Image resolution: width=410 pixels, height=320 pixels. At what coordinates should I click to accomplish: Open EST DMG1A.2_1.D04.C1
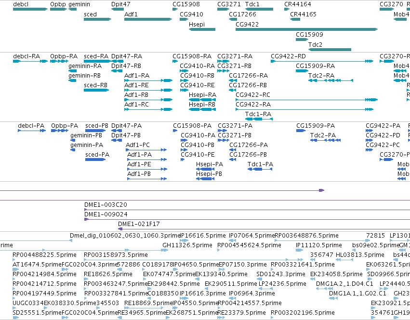pos(325,289)
